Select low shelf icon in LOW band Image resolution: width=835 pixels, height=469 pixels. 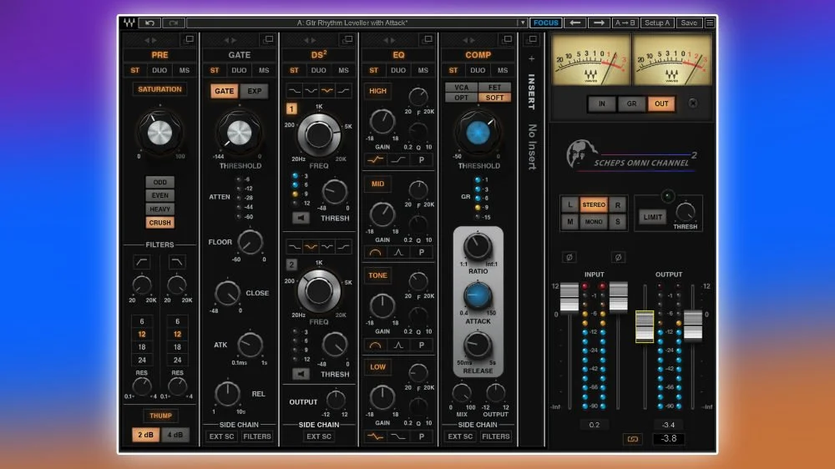click(x=398, y=436)
